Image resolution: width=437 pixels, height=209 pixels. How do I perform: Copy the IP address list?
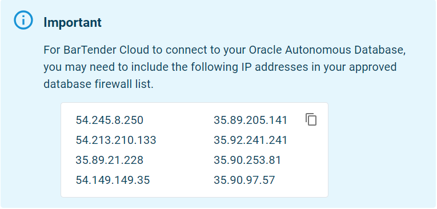pos(311,119)
